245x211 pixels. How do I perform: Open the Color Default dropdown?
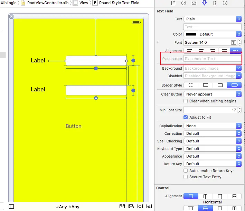click(x=220, y=34)
